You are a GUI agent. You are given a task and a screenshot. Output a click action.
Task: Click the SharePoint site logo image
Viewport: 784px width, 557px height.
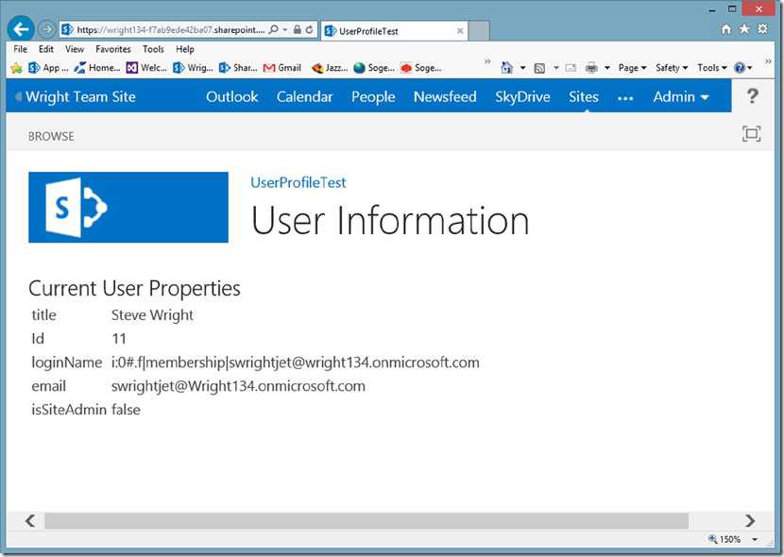pyautogui.click(x=128, y=208)
